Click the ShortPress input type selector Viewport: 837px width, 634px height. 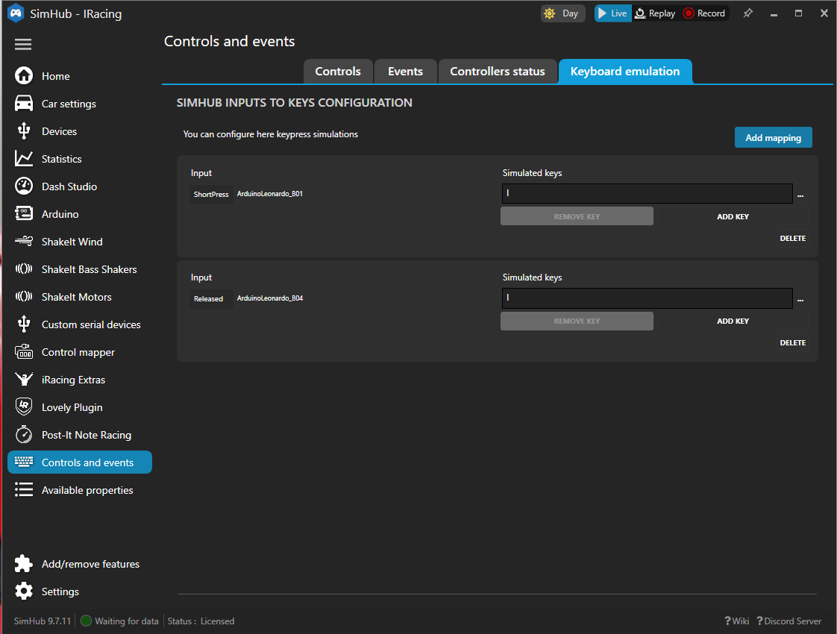point(211,194)
